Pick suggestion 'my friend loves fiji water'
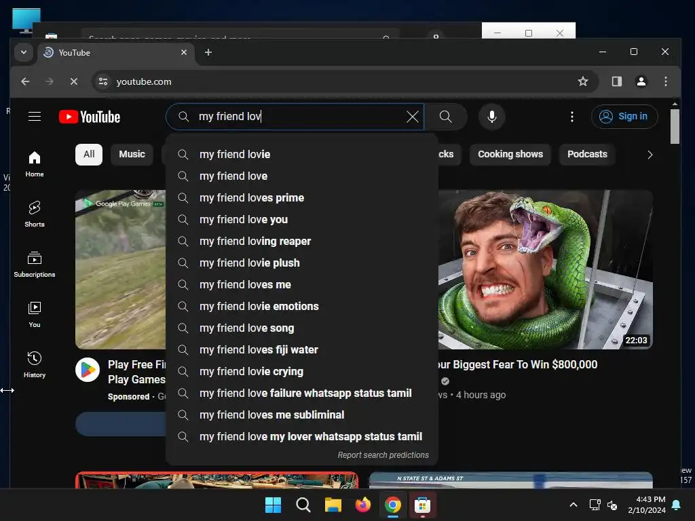The width and height of the screenshot is (695, 521). click(x=302, y=349)
